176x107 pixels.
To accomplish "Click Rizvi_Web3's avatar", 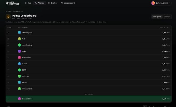I will coord(19,57).
